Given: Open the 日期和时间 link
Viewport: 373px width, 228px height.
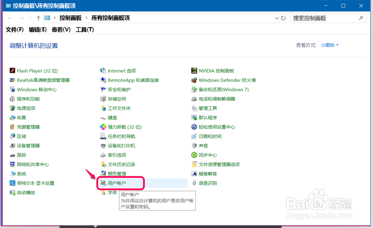Looking at the screenshot, I should [210, 137].
